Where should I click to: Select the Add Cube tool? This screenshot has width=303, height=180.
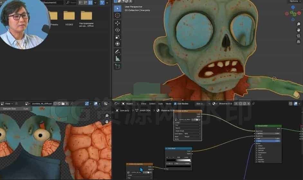pos(117,66)
